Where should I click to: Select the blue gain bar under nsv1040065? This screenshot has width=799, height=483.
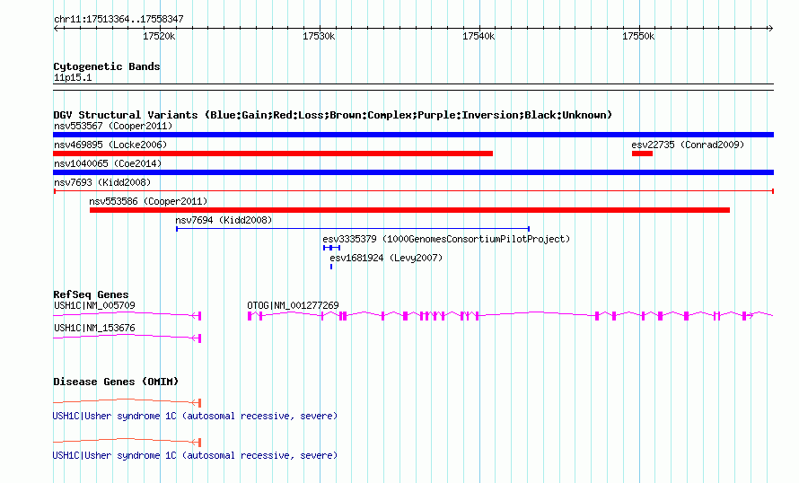(x=413, y=172)
